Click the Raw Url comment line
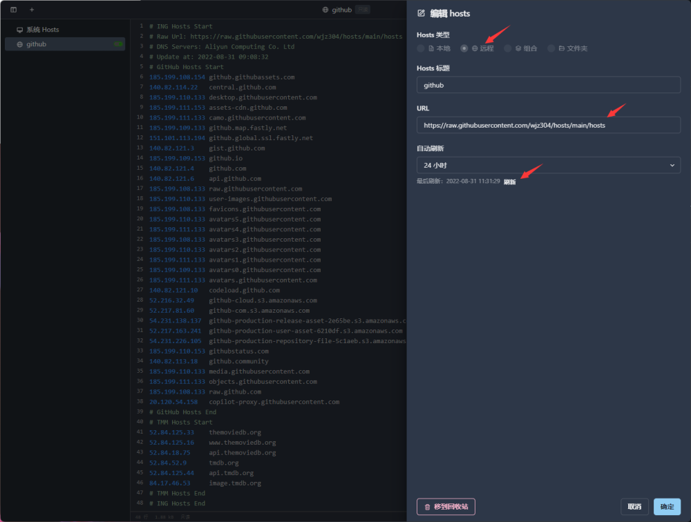 [x=276, y=37]
